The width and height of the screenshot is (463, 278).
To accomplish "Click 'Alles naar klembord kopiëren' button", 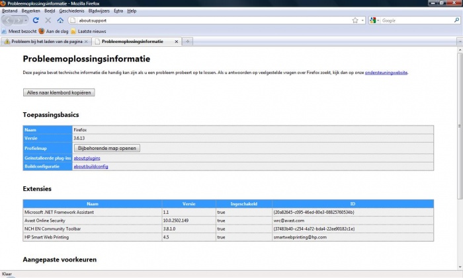I will (59, 92).
